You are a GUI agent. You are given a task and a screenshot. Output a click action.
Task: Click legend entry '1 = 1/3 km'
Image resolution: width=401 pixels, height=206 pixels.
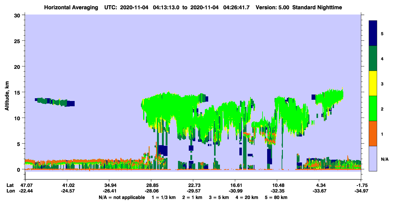[x=164, y=197]
